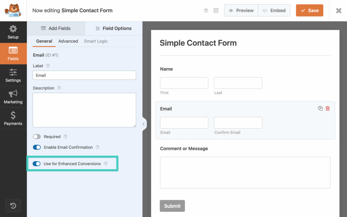
Task: Click the revisions history icon
Action: click(x=13, y=206)
